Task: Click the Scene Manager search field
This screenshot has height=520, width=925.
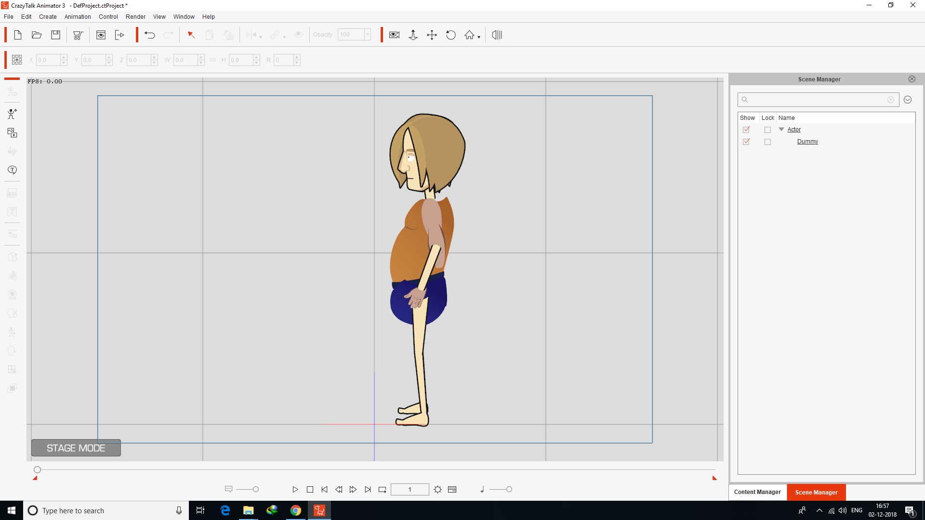Action: point(818,100)
